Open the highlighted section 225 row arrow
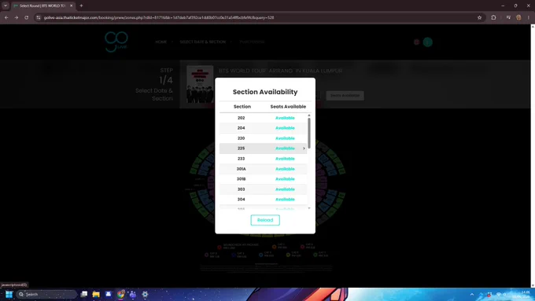535x301 pixels. coord(304,149)
